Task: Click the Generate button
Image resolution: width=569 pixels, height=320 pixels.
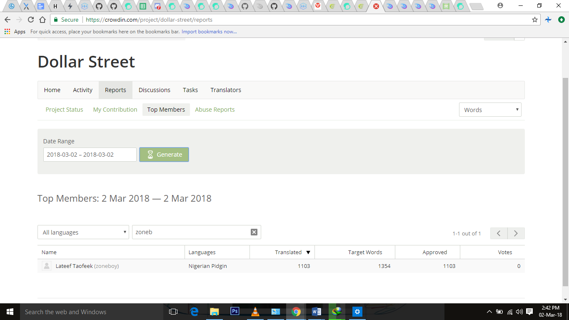Action: [x=164, y=155]
